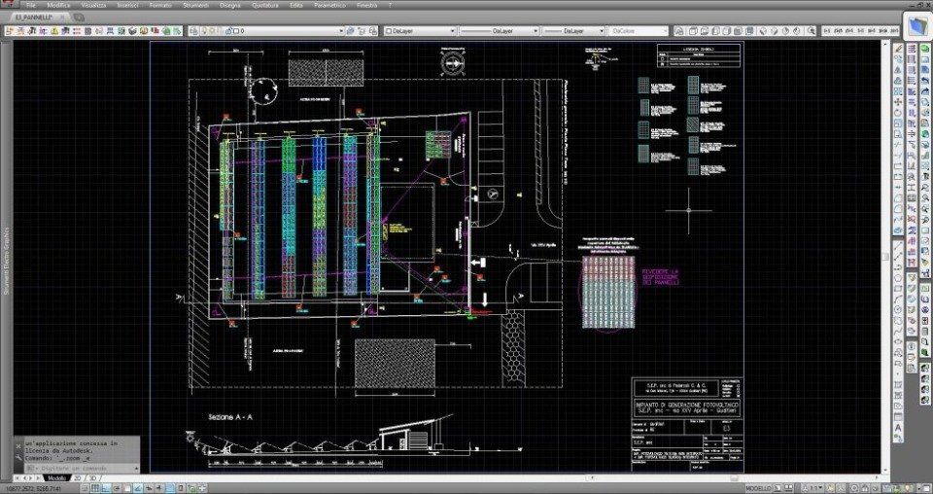Screen dimensions: 933x494
Task: Open the Disegna menu
Action: coord(229,5)
